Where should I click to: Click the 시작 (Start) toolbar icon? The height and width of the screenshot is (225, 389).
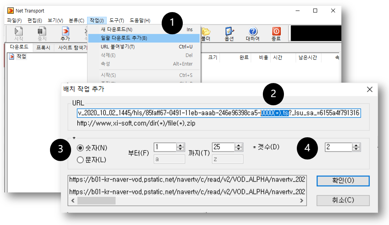coord(19,34)
